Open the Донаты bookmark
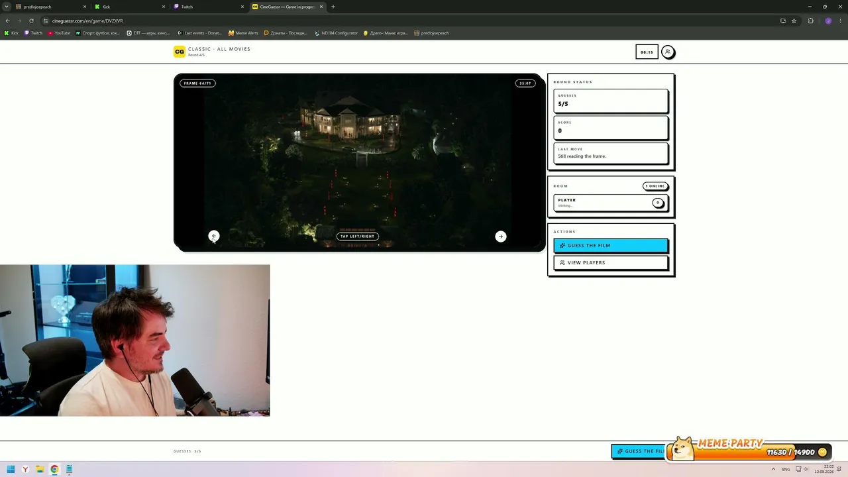The height and width of the screenshot is (477, 848). pyautogui.click(x=286, y=33)
